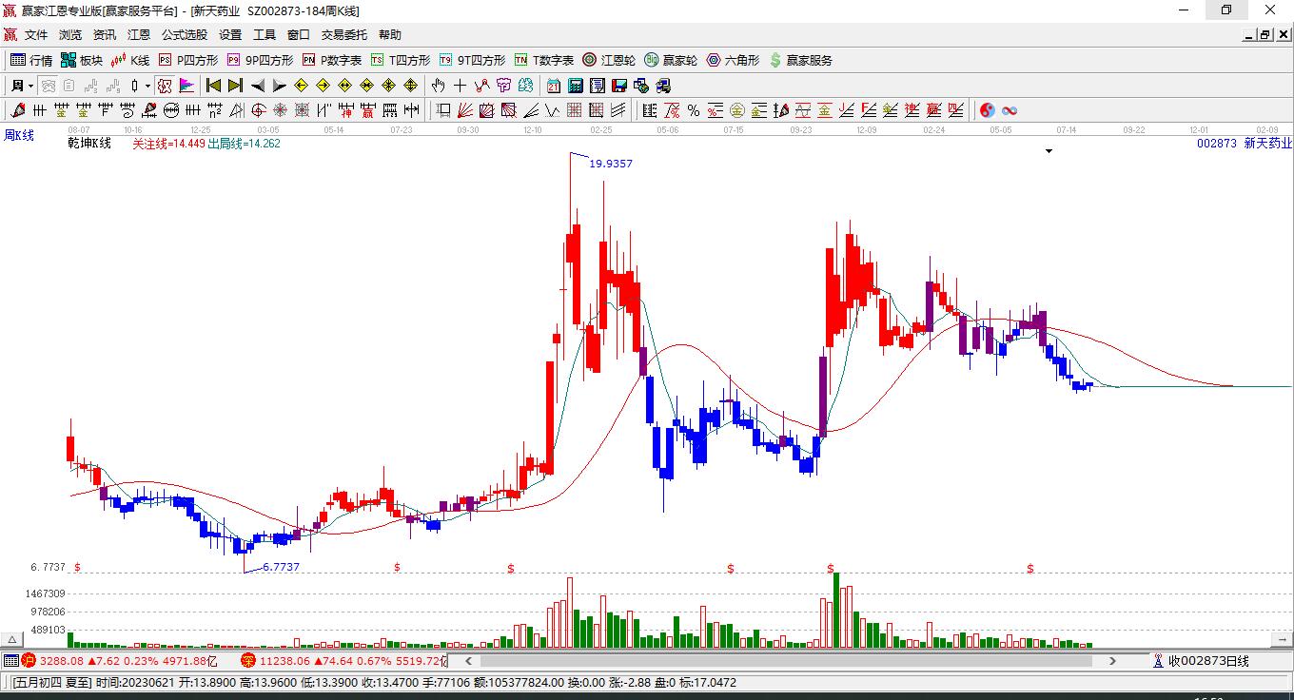This screenshot has width=1294, height=700.
Task: Click the 深 Shenzhen index status icon
Action: point(247,660)
